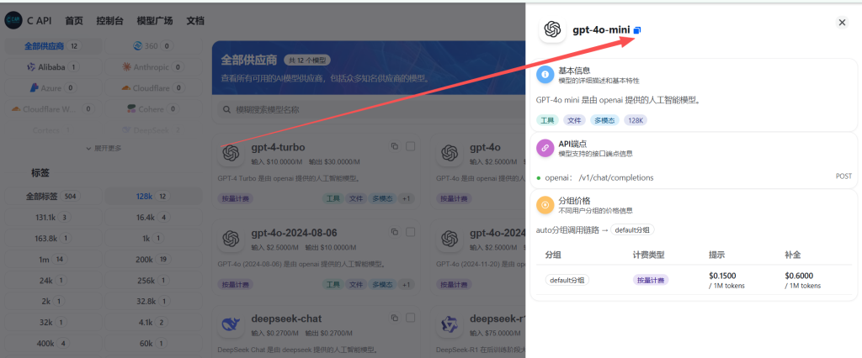Click the /v1/chat/completions endpoint text
The width and height of the screenshot is (862, 358).
[616, 177]
